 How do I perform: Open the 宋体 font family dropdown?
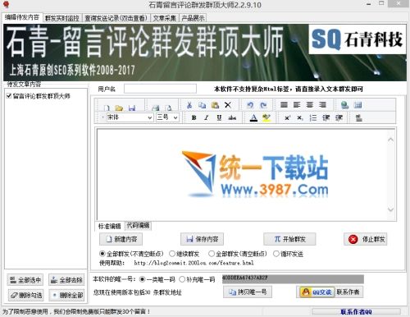pyautogui.click(x=130, y=117)
